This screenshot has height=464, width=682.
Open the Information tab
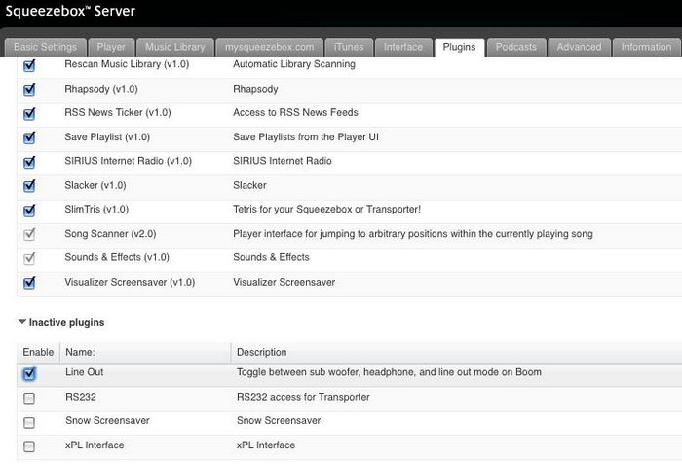coord(646,47)
